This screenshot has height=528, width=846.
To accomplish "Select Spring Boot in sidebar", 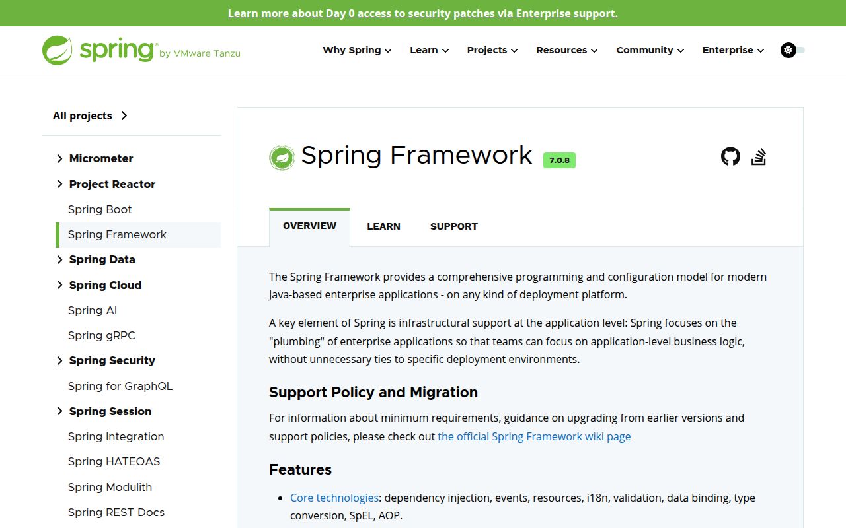I will [x=100, y=209].
